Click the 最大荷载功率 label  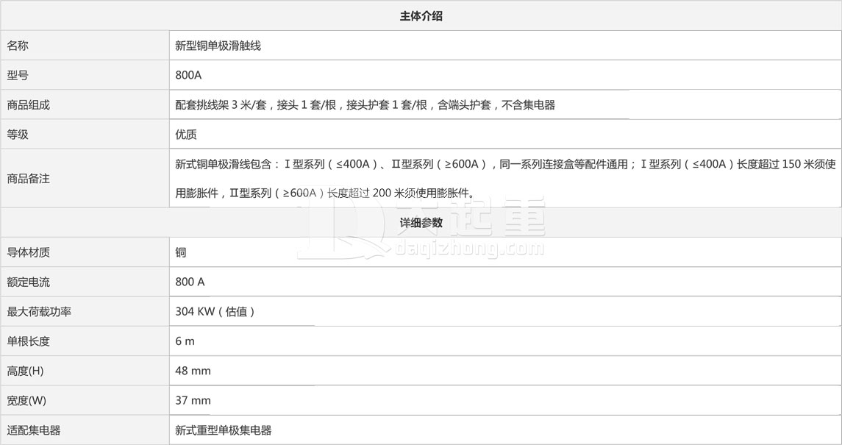click(x=39, y=311)
